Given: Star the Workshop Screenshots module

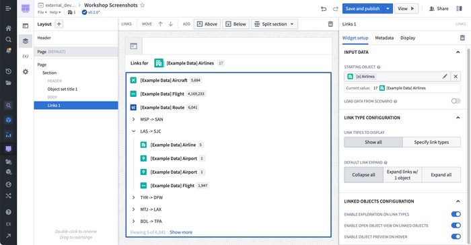Looking at the screenshot, I should point(143,5).
